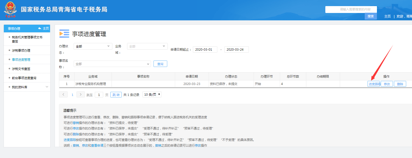Expand 我的资料库 chevron
Image resolution: width=412 pixels, height=158 pixels.
click(x=47, y=87)
